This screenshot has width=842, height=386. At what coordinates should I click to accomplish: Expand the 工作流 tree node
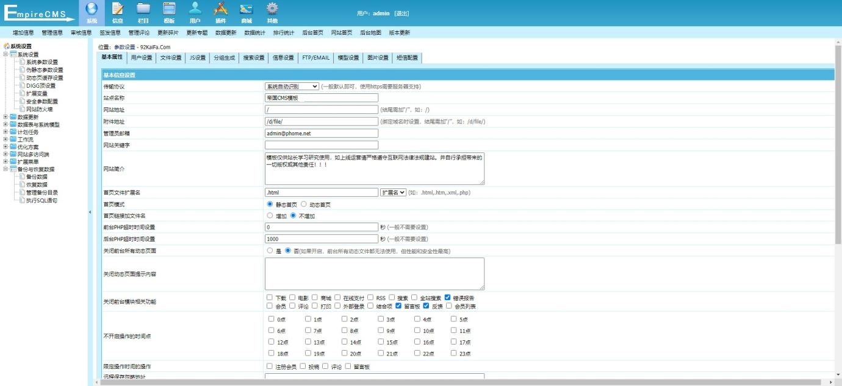click(x=5, y=140)
